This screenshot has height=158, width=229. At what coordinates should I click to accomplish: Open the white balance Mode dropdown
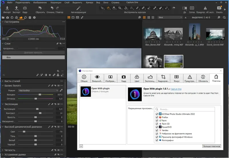pyautogui.click(x=38, y=90)
